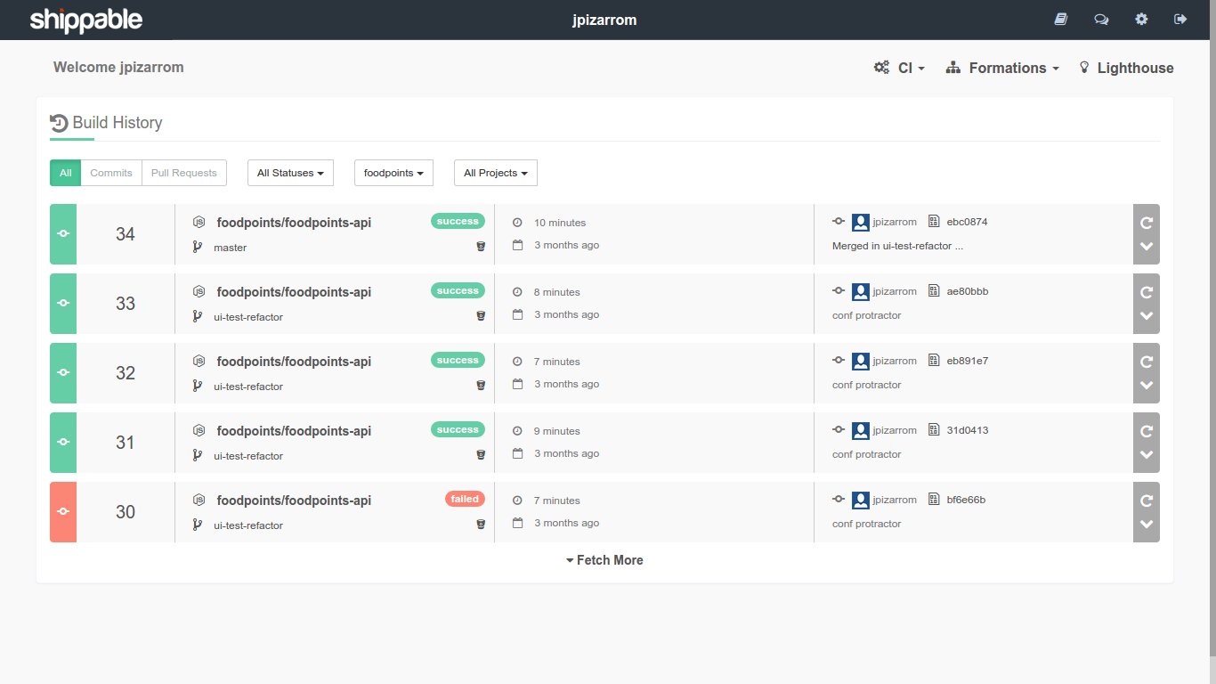Click the '10 minutes' duration on build 34

(x=560, y=223)
